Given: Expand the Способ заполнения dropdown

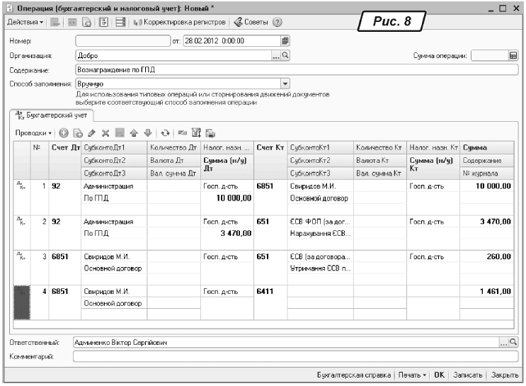Looking at the screenshot, I should 285,84.
